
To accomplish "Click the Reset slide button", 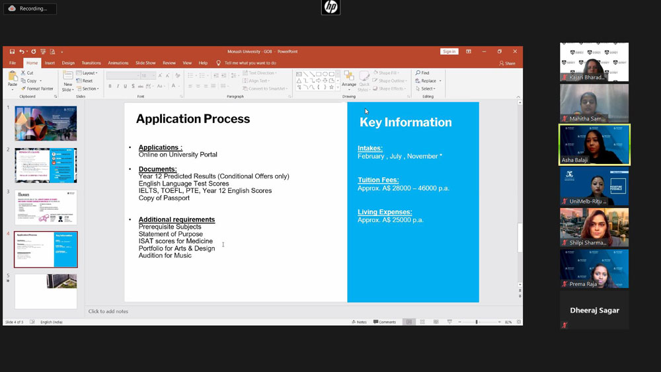I will point(85,81).
